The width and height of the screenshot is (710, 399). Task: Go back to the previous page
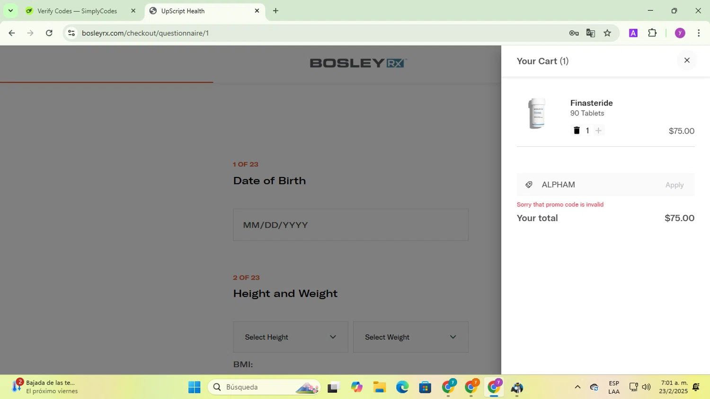[x=12, y=33]
